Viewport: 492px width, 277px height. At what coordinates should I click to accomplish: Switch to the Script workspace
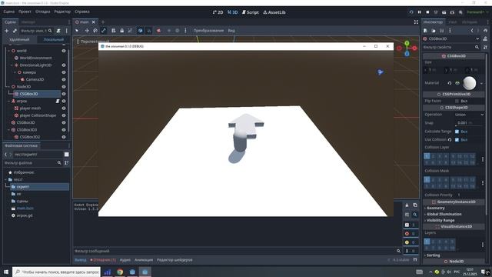pyautogui.click(x=251, y=12)
